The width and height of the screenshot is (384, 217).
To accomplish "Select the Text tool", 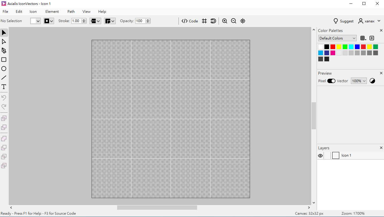I will (4, 87).
